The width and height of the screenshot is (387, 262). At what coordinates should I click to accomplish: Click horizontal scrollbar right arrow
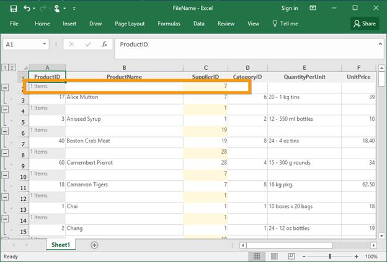(373, 245)
